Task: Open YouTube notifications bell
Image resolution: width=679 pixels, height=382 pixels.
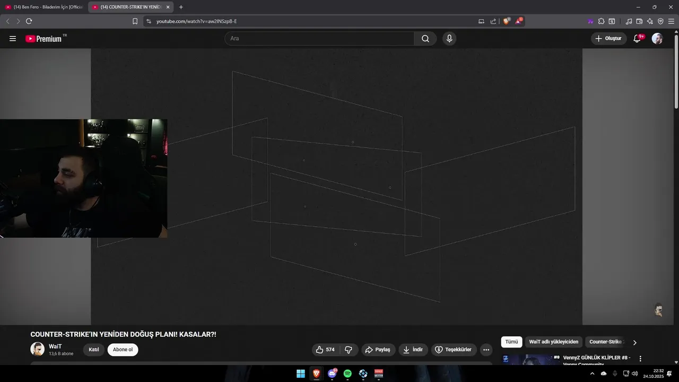Action: pos(638,39)
